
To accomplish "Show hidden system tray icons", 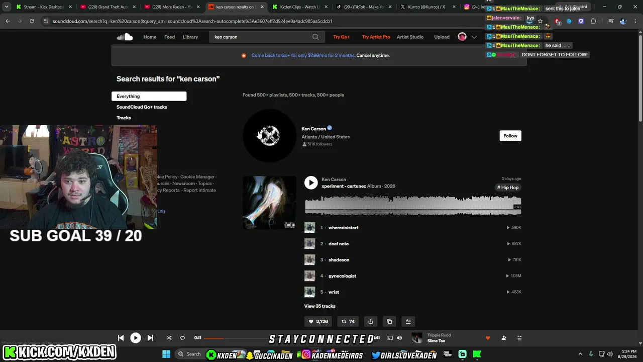I will click(x=580, y=354).
